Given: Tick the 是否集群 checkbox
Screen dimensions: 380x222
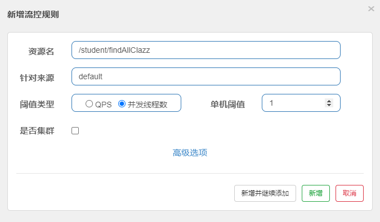Looking at the screenshot, I should pos(75,130).
